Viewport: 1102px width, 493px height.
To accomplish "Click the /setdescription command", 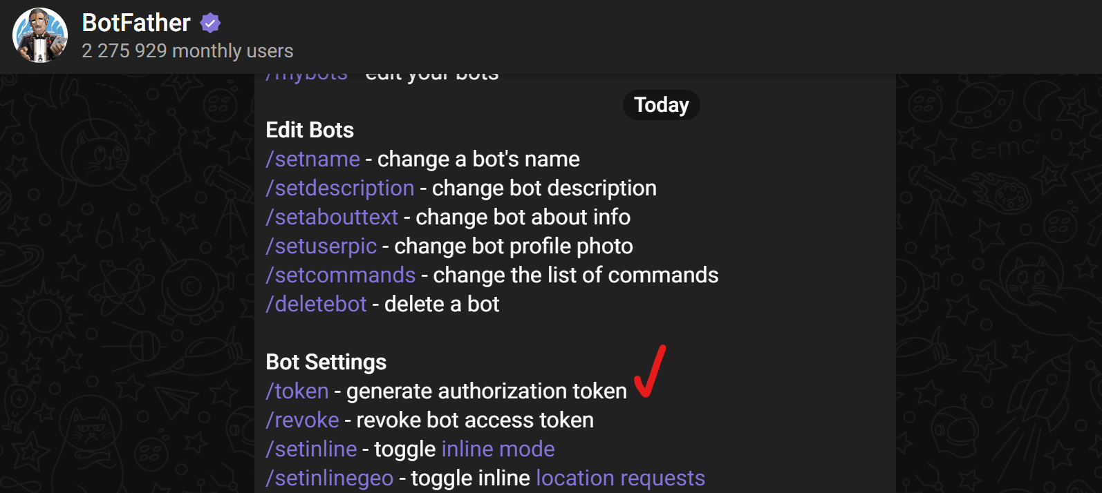I will [340, 188].
